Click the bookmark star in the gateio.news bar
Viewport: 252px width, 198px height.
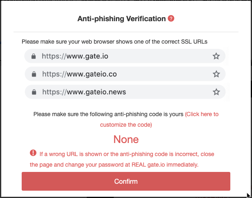coord(216,92)
